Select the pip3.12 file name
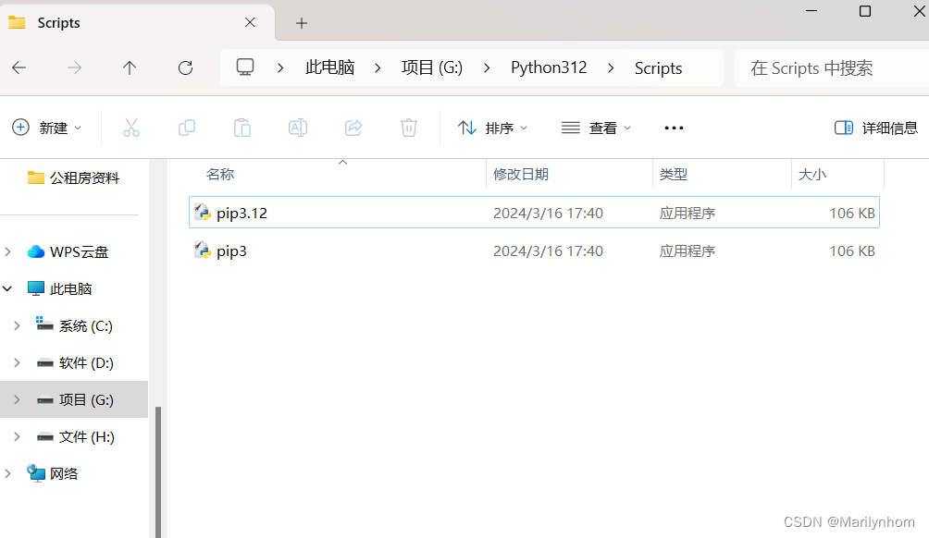Image resolution: width=929 pixels, height=538 pixels. pos(242,213)
